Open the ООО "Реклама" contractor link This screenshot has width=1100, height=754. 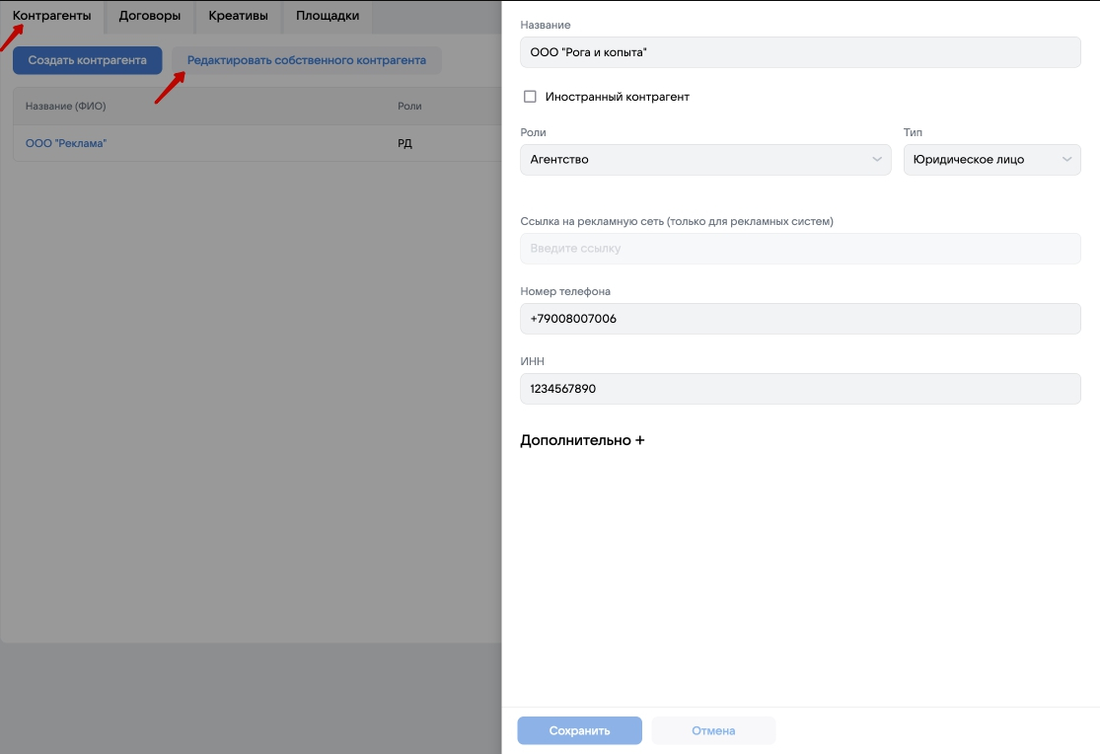(66, 143)
